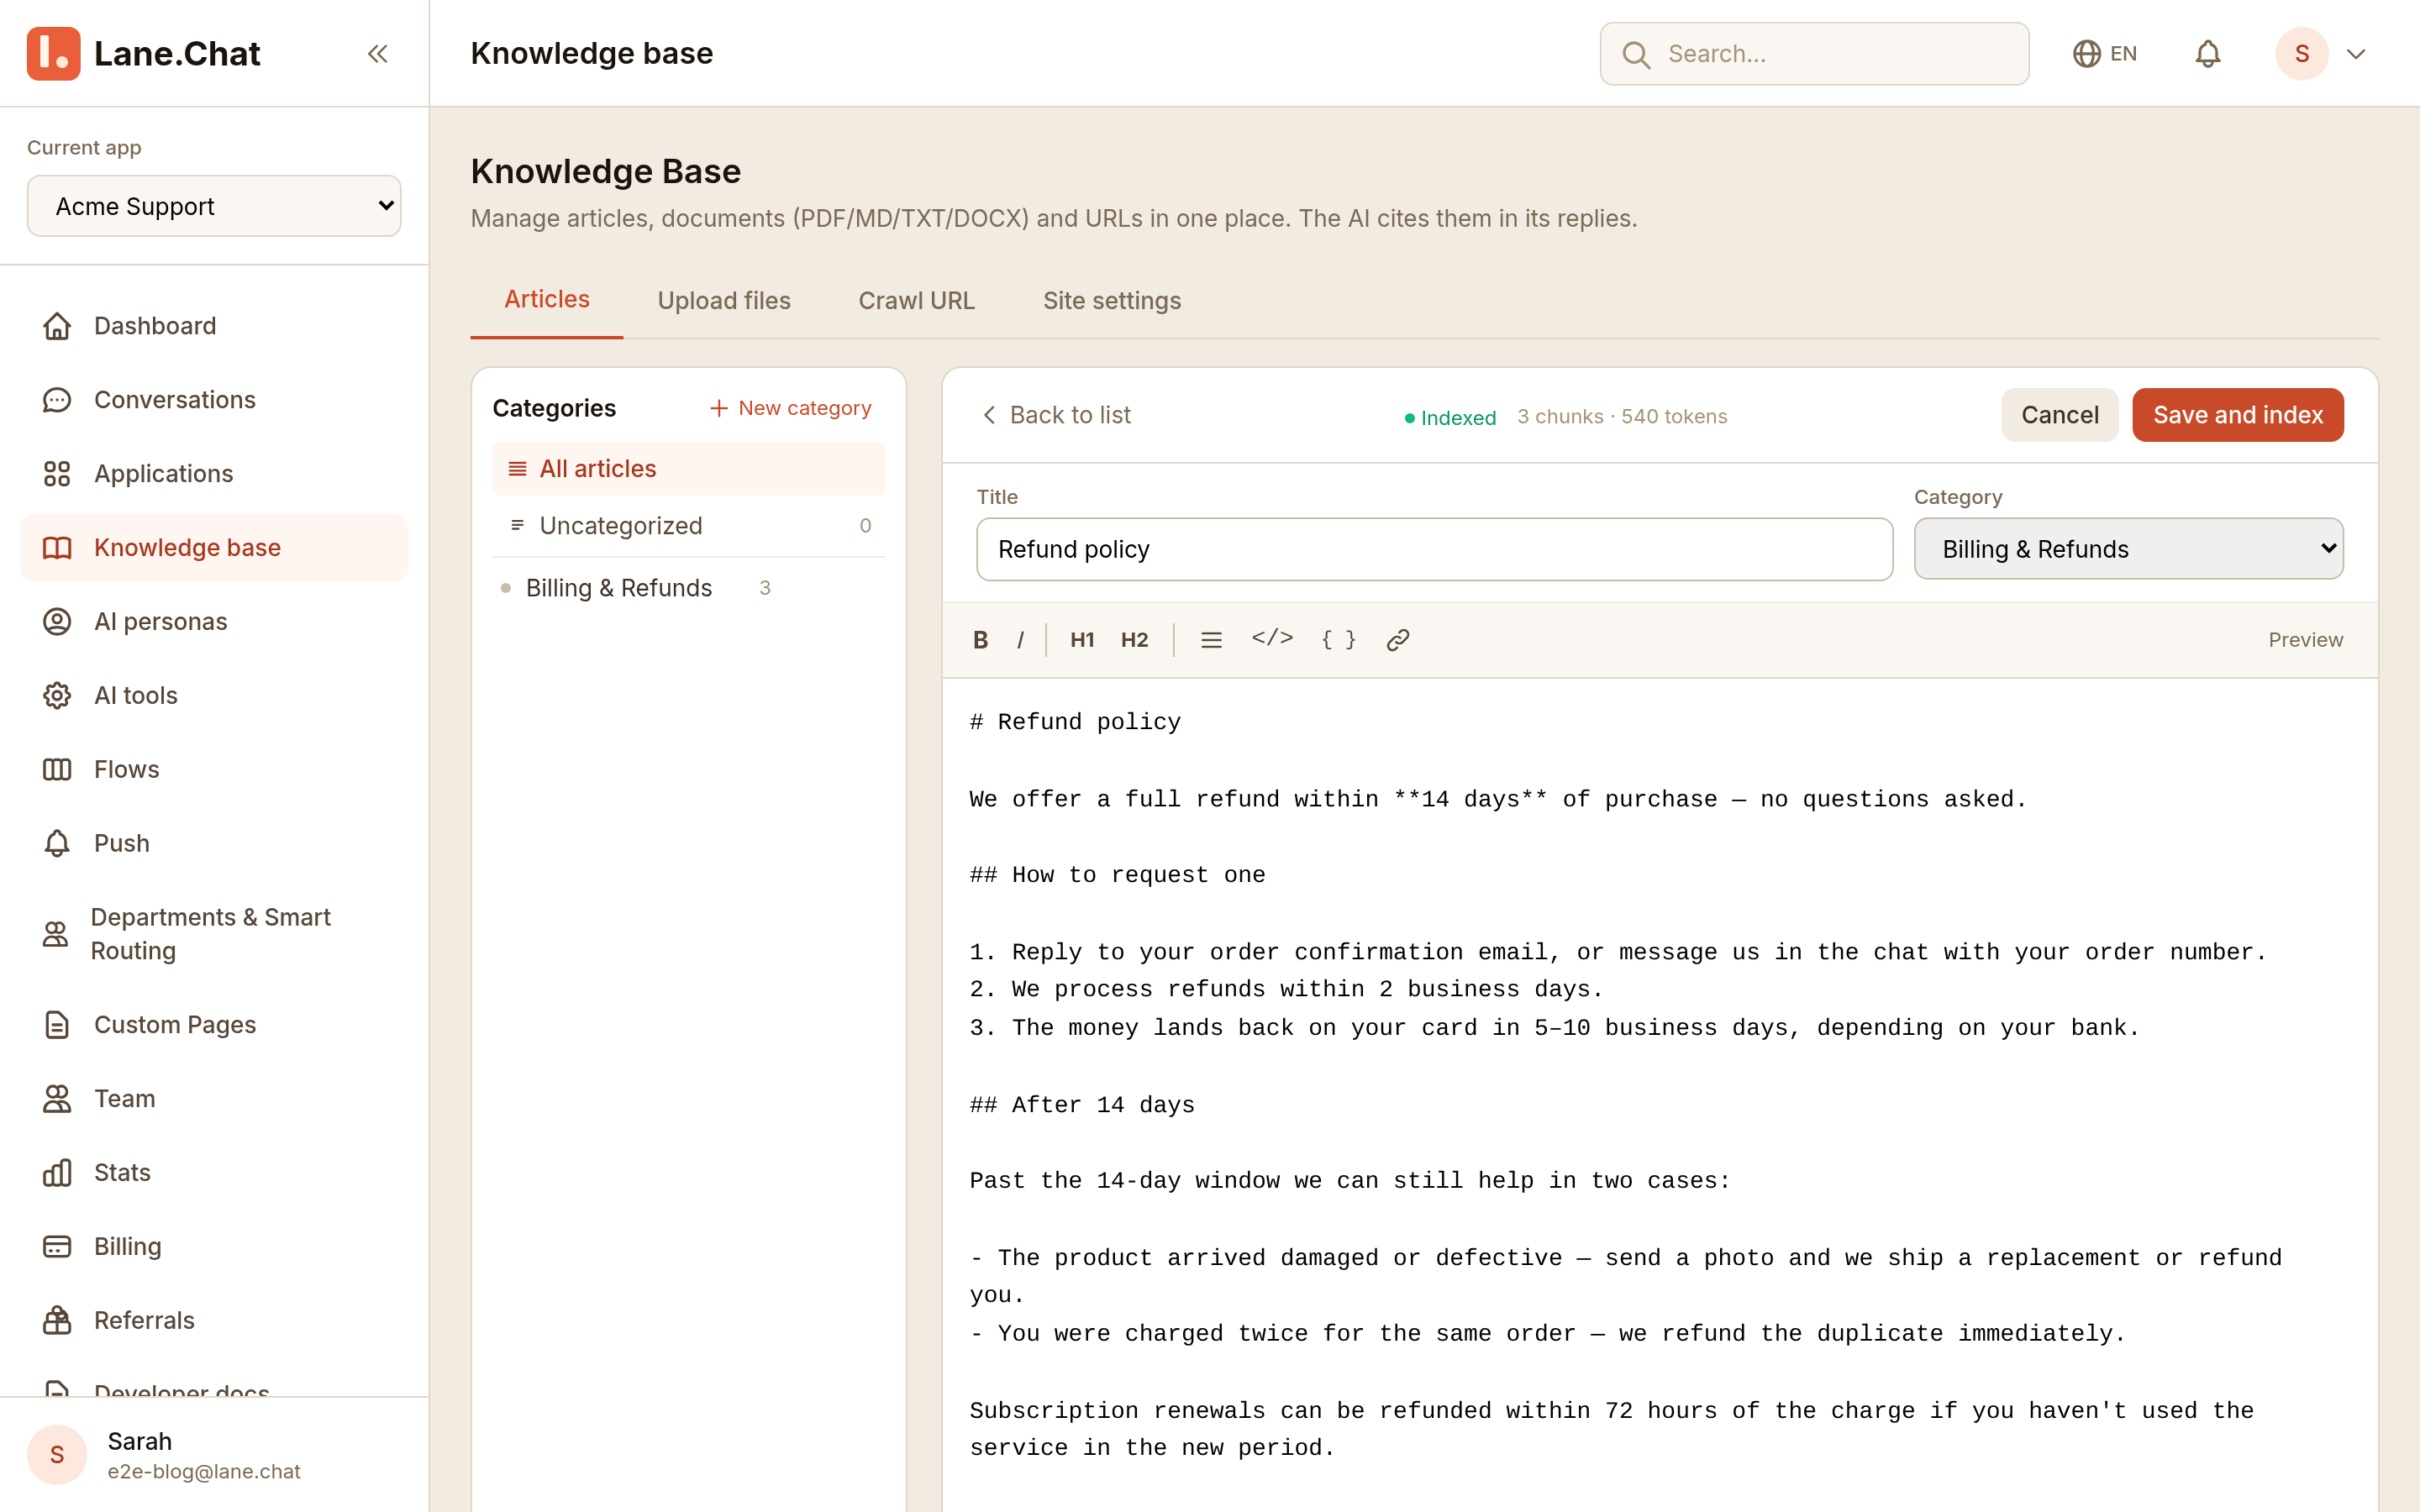Open the Billing & Refunds category dropdown
2420x1512 pixels.
click(2128, 549)
